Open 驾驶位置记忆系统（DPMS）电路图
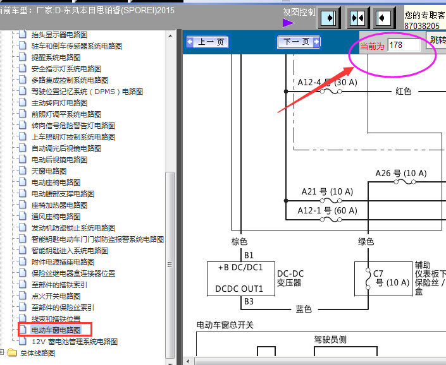 pyautogui.click(x=87, y=92)
